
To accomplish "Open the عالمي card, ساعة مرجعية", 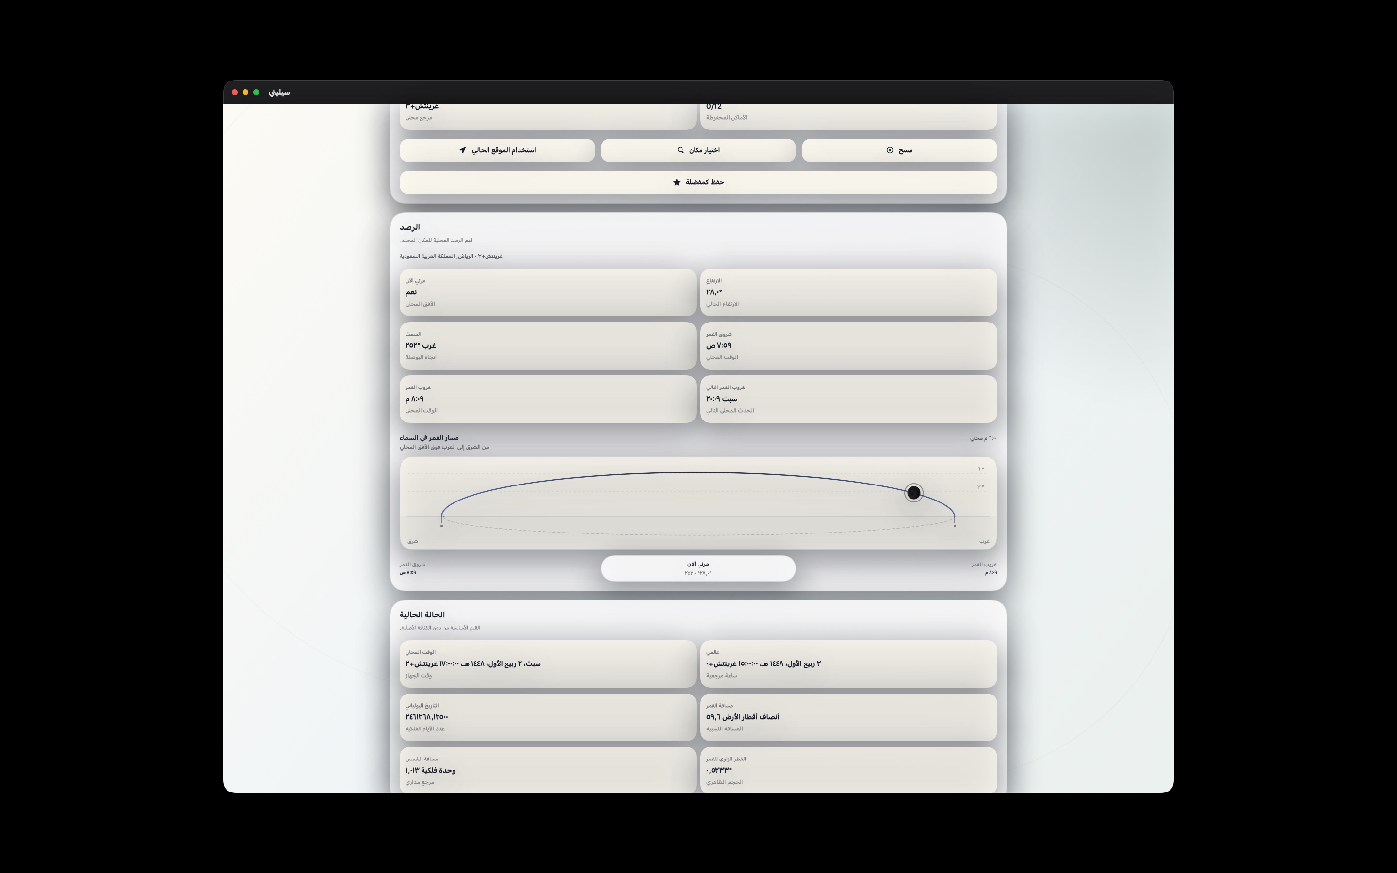I will coord(848,663).
